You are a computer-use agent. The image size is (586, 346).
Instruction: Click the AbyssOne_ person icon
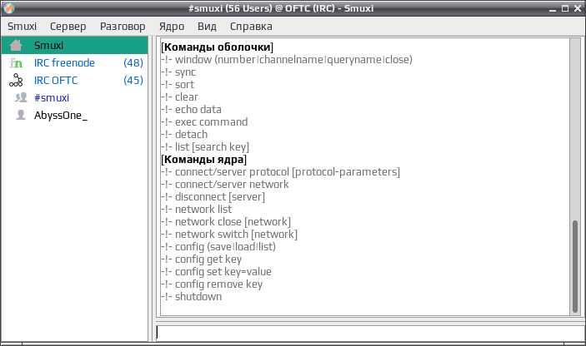(21, 116)
